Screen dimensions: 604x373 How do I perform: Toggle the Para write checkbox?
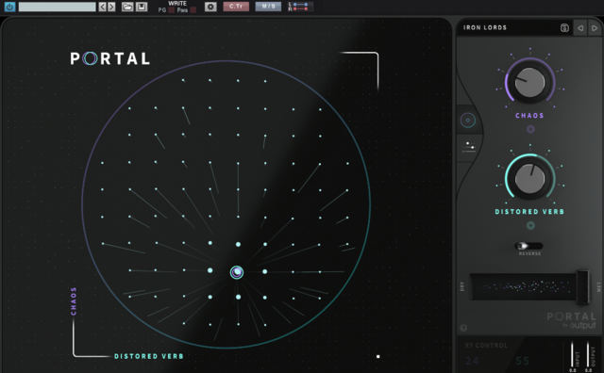click(193, 10)
